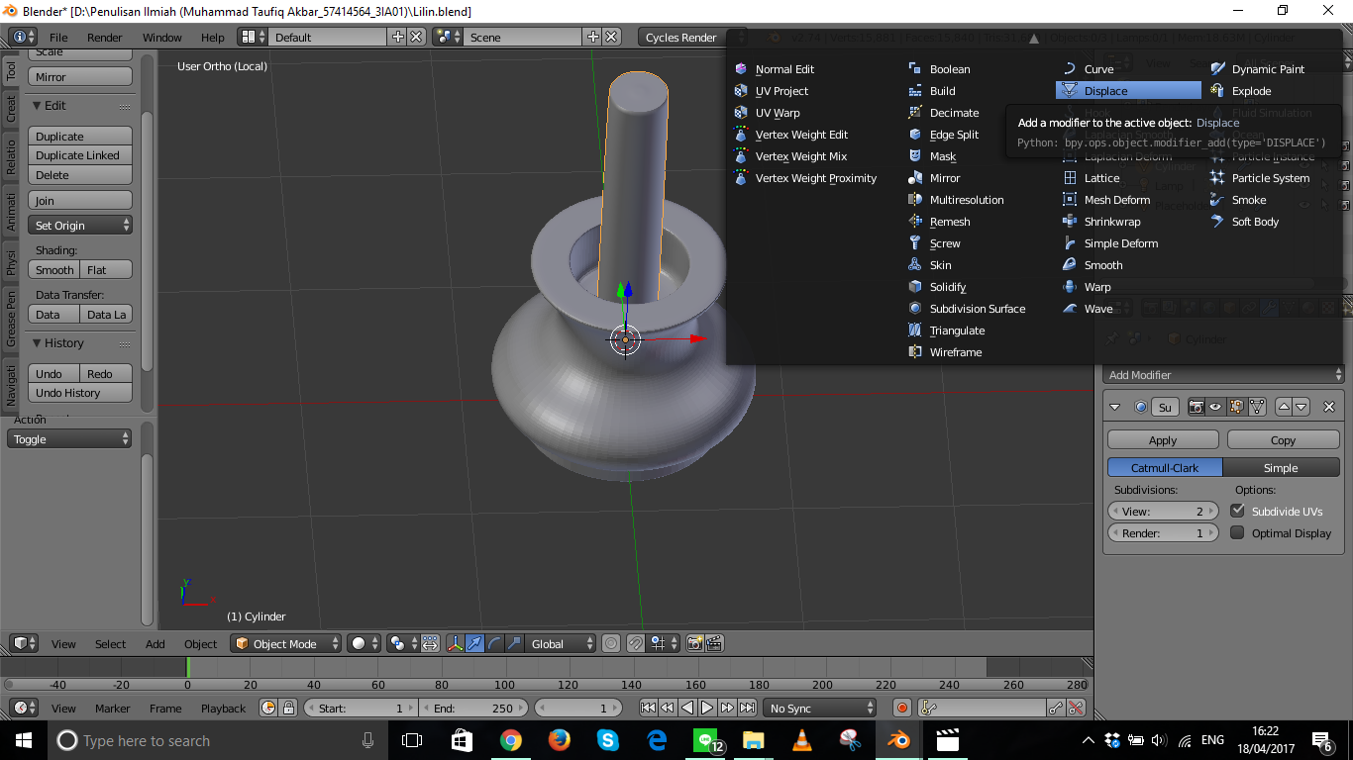Open the Render menu
1353x760 pixels.
pos(105,37)
